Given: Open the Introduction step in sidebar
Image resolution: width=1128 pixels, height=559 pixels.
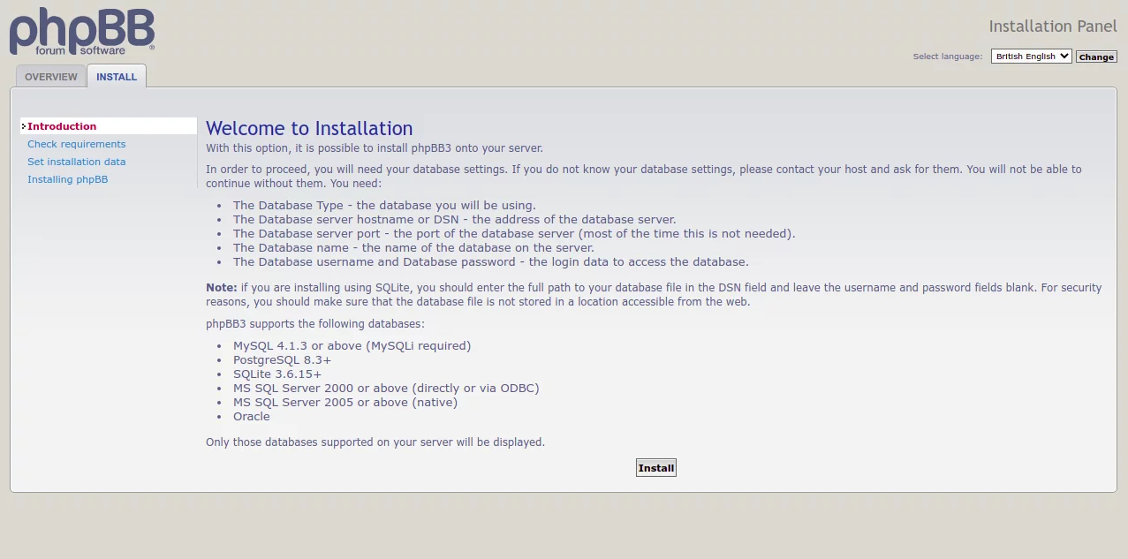Looking at the screenshot, I should coord(62,126).
